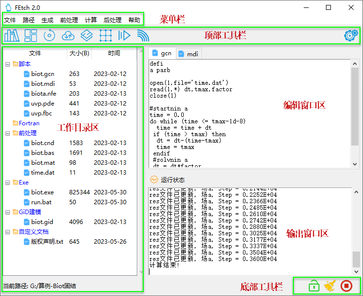Image resolution: width=363 pixels, height=296 pixels.
Task: Click the panel layout toolbar icon
Action: click(31, 36)
